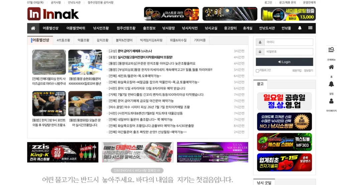Open the 전체메뉴 search-list icon in right sidebar
The image size is (342, 185).
coord(331,50)
